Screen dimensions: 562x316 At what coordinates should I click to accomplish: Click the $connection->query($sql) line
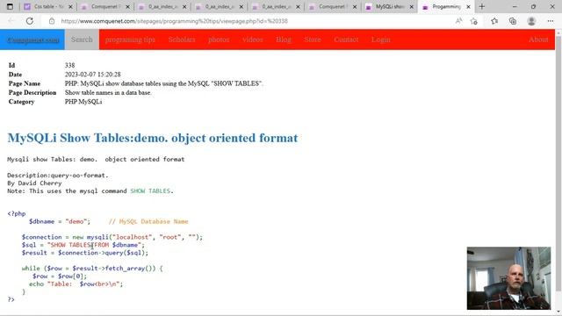84,253
